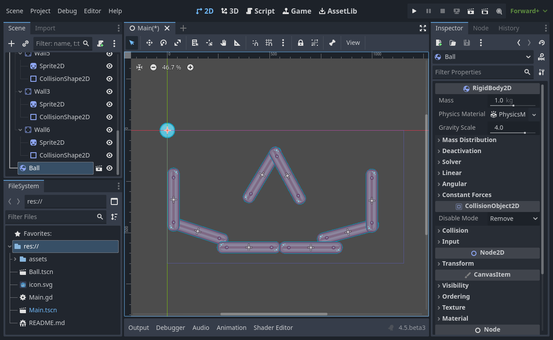
Task: Select the Rotate Mode tool
Action: [163, 43]
